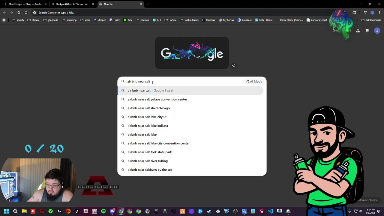Expand the youtube bookmark folder

[142, 20]
